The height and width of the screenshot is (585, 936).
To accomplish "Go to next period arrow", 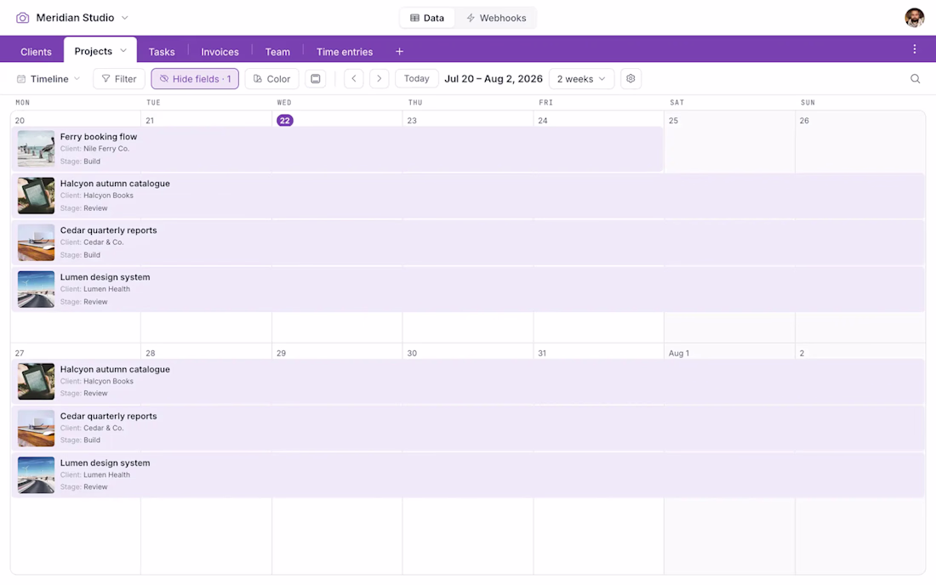I will [379, 79].
